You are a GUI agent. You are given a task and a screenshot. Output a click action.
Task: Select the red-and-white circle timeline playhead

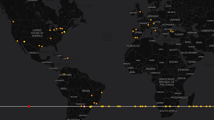click(84, 106)
